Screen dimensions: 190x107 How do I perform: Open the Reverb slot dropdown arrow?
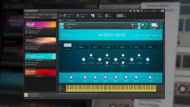coord(142,47)
